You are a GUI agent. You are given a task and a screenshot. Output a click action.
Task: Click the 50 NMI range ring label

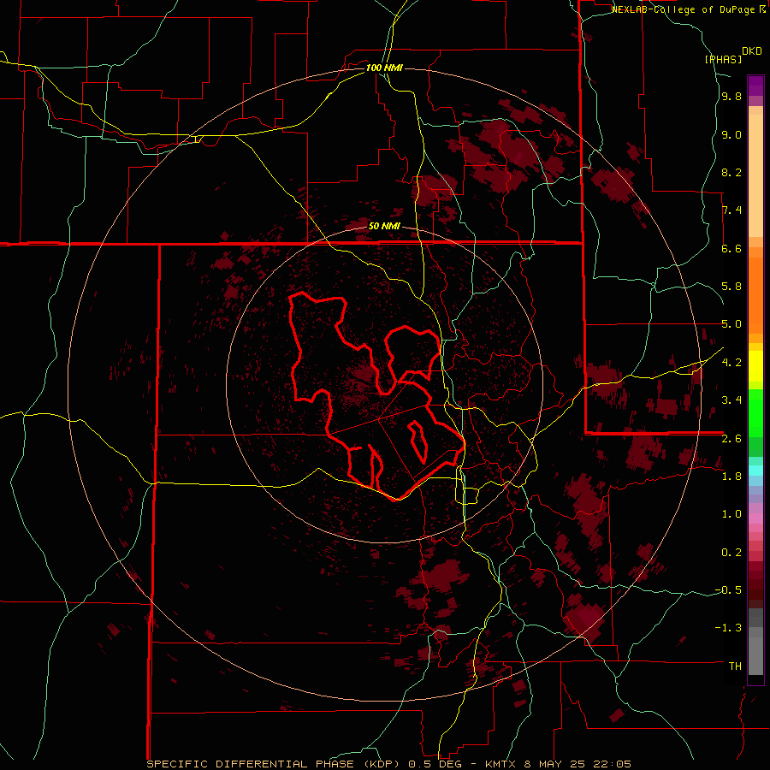coord(384,227)
